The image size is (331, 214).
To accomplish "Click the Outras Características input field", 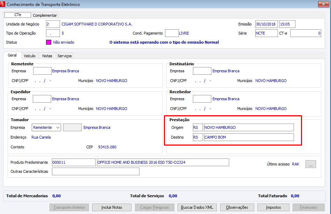I will [x=96, y=171].
